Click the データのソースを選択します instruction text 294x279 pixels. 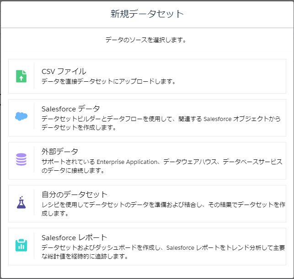(145, 40)
